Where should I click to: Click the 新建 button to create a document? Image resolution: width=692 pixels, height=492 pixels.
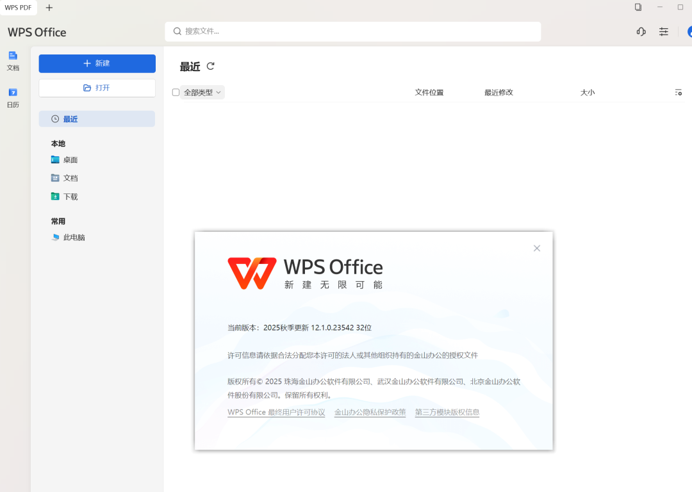click(97, 63)
